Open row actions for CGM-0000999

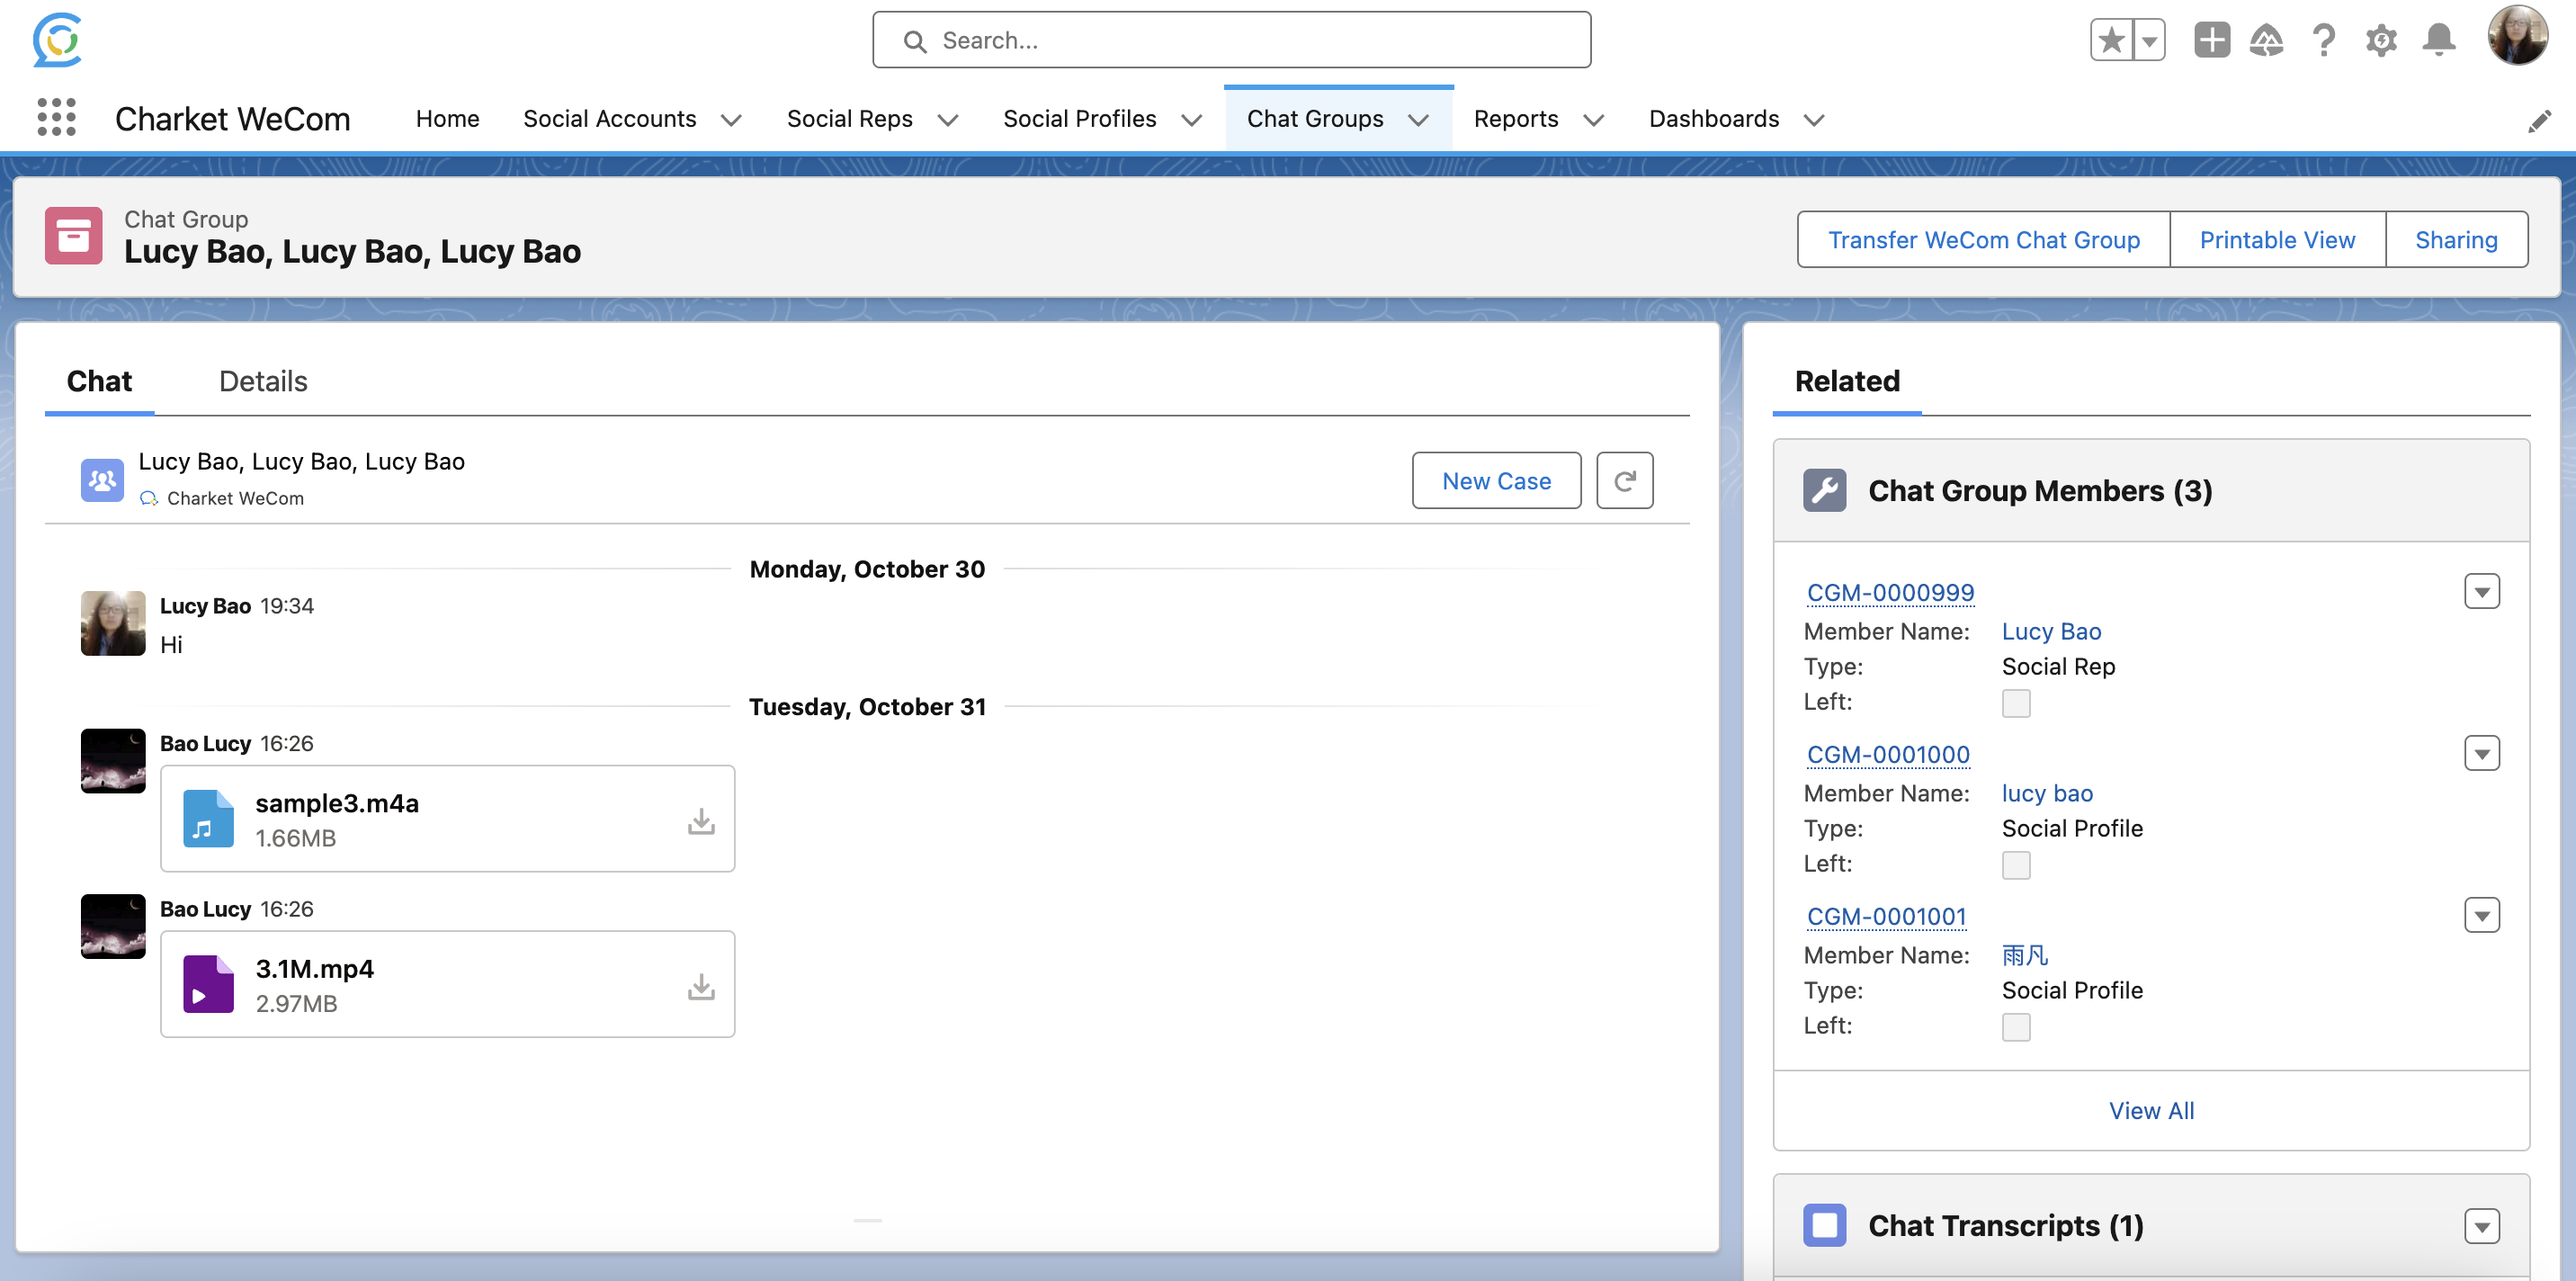pos(2481,591)
